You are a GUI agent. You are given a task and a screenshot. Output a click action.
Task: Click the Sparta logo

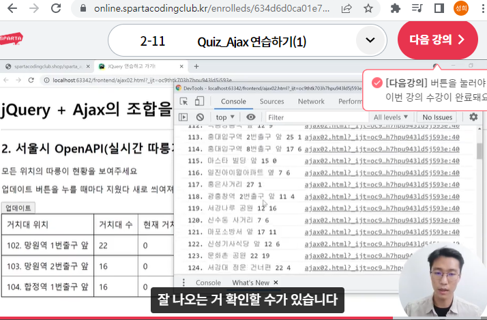point(11,39)
